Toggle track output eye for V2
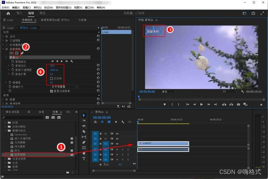268x179 pixels. coord(117,139)
